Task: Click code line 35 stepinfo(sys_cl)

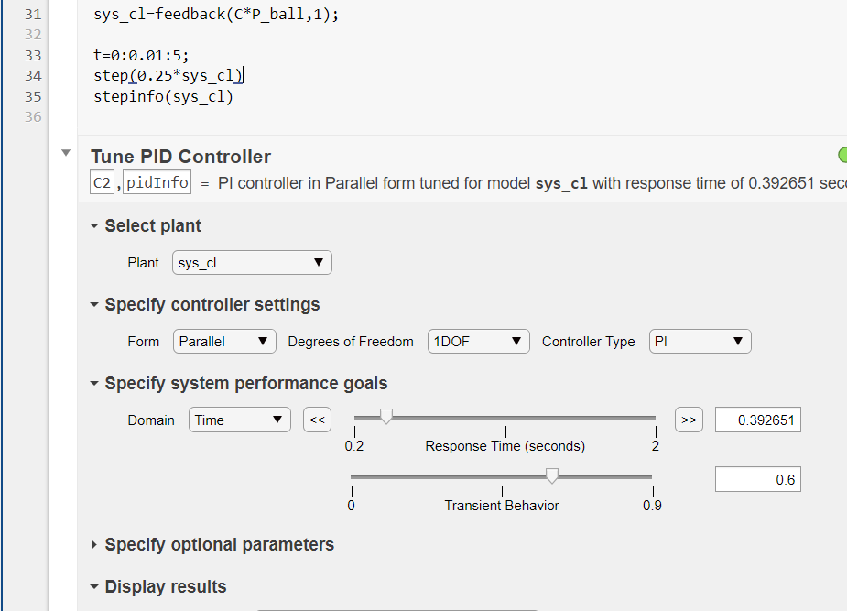Action: pyautogui.click(x=163, y=97)
